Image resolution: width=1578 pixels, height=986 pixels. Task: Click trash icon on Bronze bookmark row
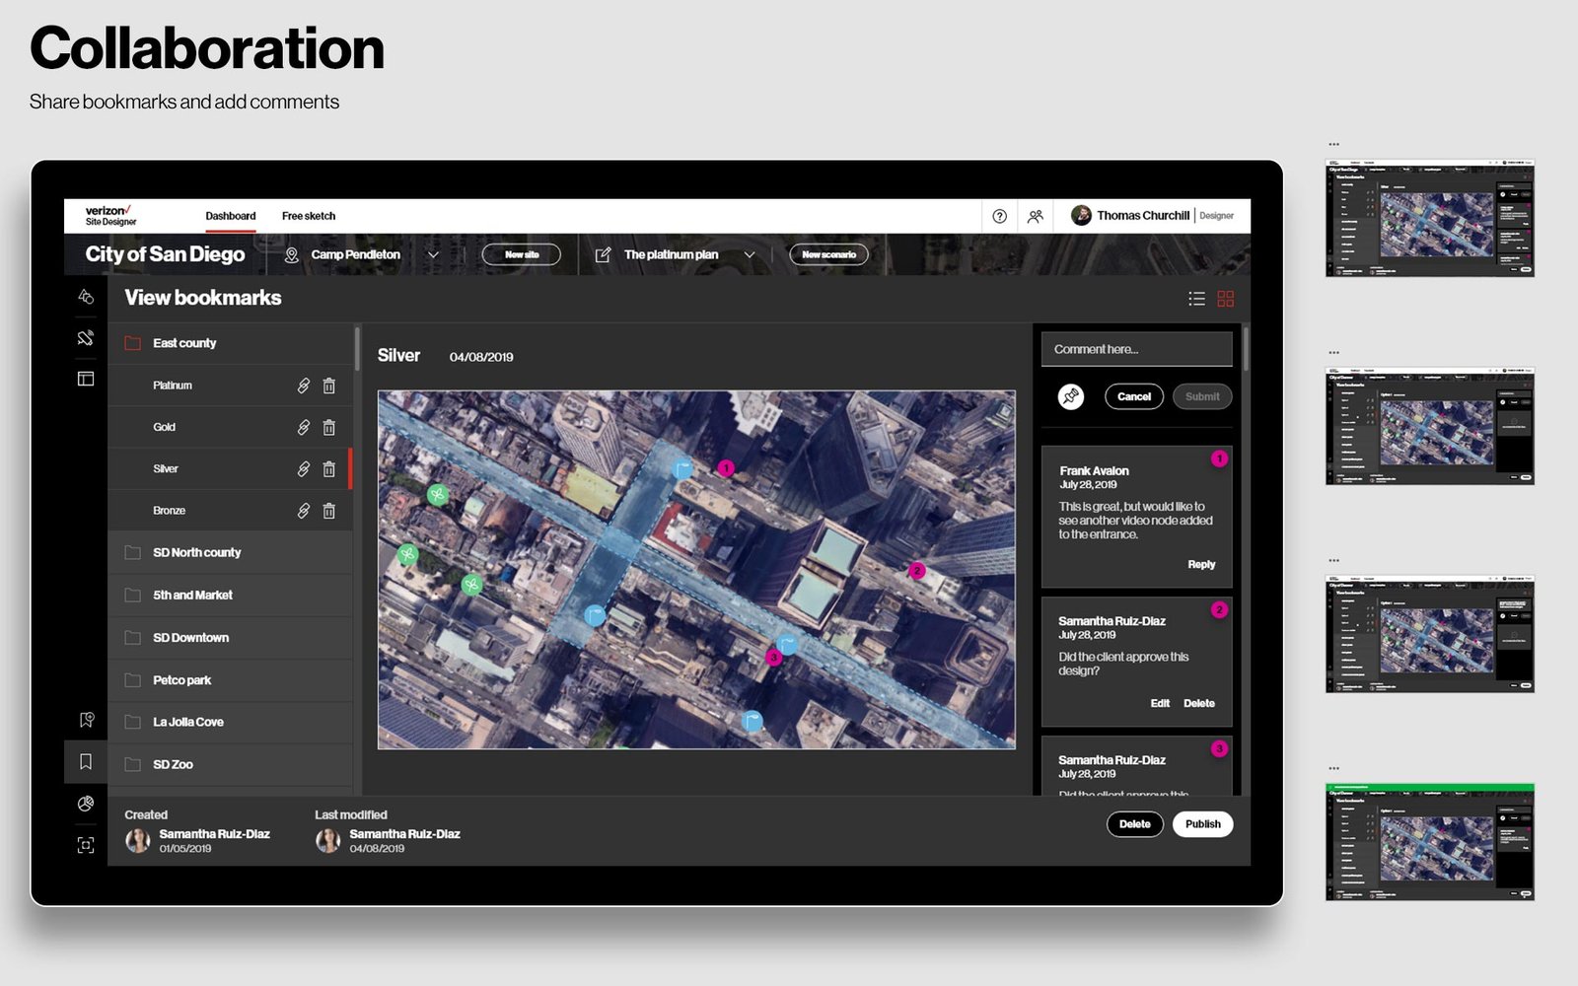click(329, 511)
